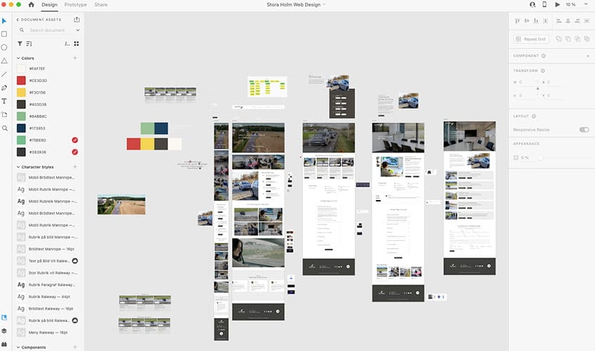This screenshot has height=351, width=595.
Task: Select the Zoom magnifier tool
Action: point(4,128)
